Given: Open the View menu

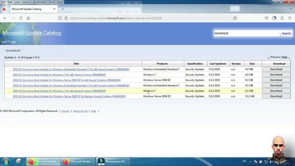Looking at the screenshot, I should click(x=18, y=2).
